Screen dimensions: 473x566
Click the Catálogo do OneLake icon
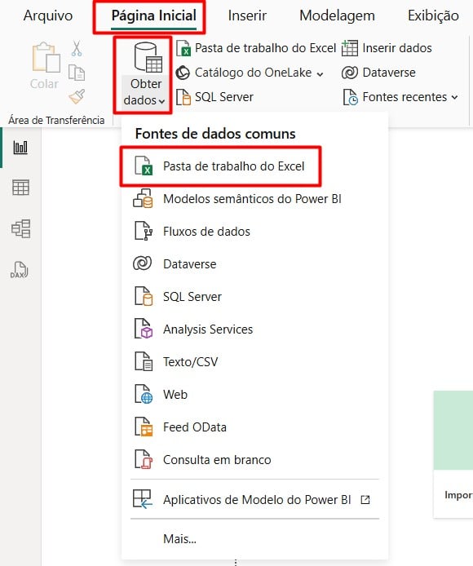183,73
